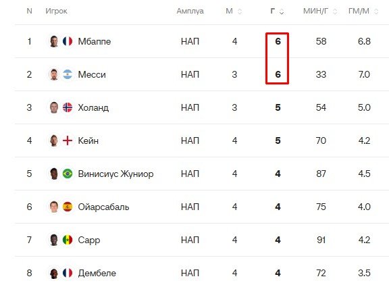389x283 pixels.
Task: Select the Амплуа column header
Action: (x=190, y=11)
